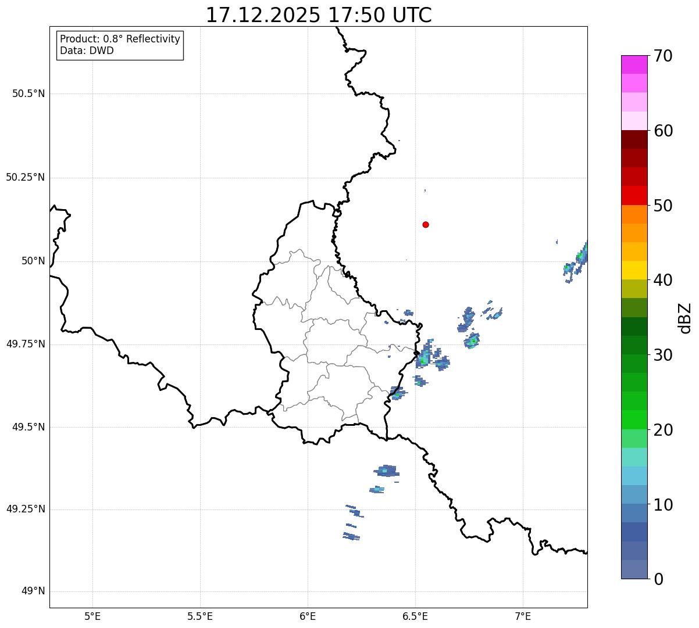
Task: Click the 6.5°E longitude tick label
Action: pyautogui.click(x=415, y=616)
